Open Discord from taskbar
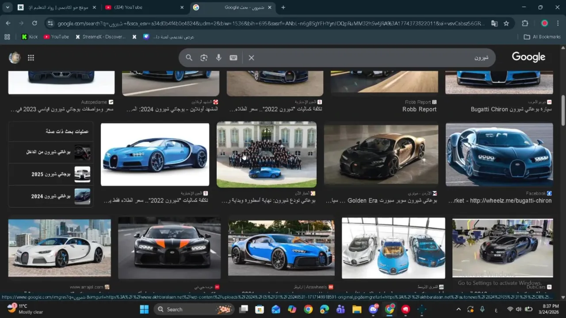Screen dimensions: 566x318 373,309
